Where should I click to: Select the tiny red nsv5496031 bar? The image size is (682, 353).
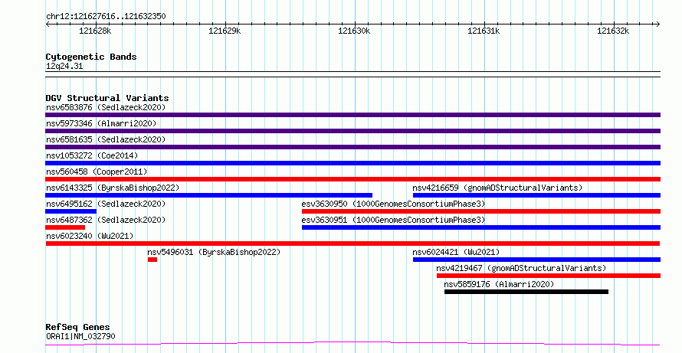point(152,260)
